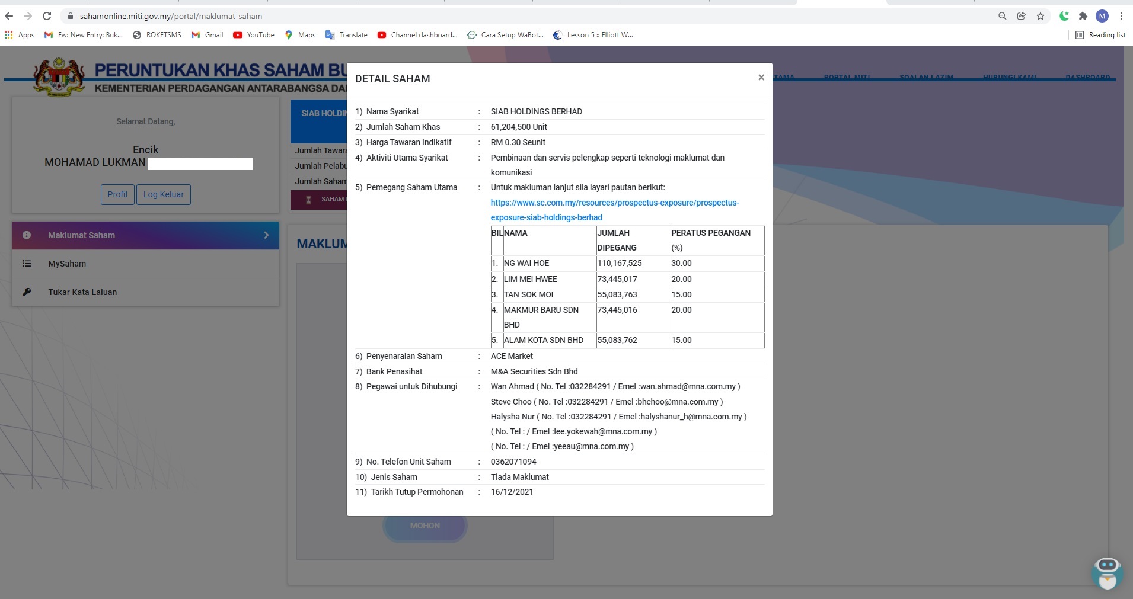The height and width of the screenshot is (599, 1133).
Task: Open the Maklumat Saham sidebar menu
Action: coord(145,235)
